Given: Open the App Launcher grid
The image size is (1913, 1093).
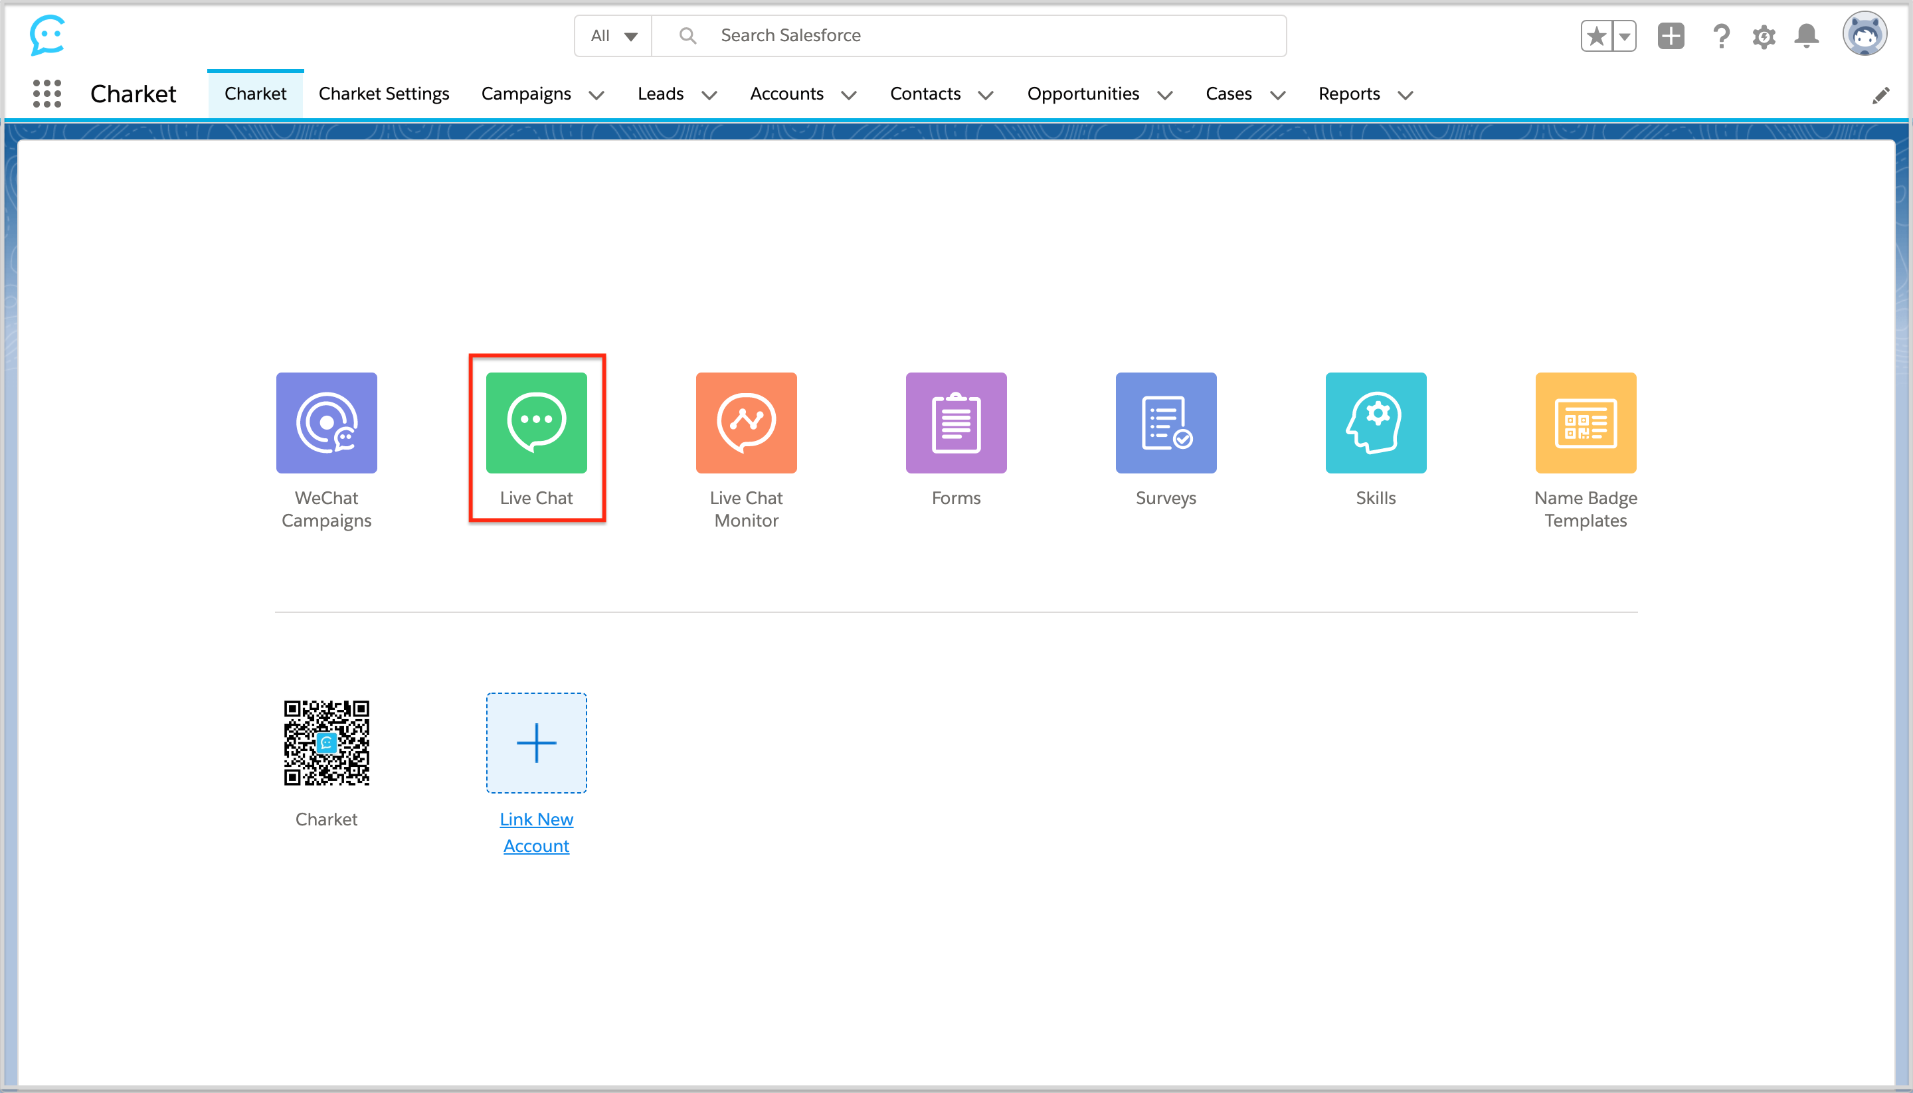Looking at the screenshot, I should [x=46, y=94].
